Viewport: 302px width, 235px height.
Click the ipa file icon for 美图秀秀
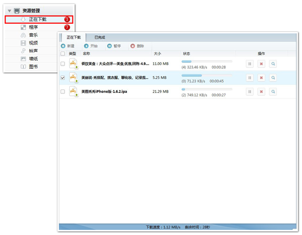[73, 91]
